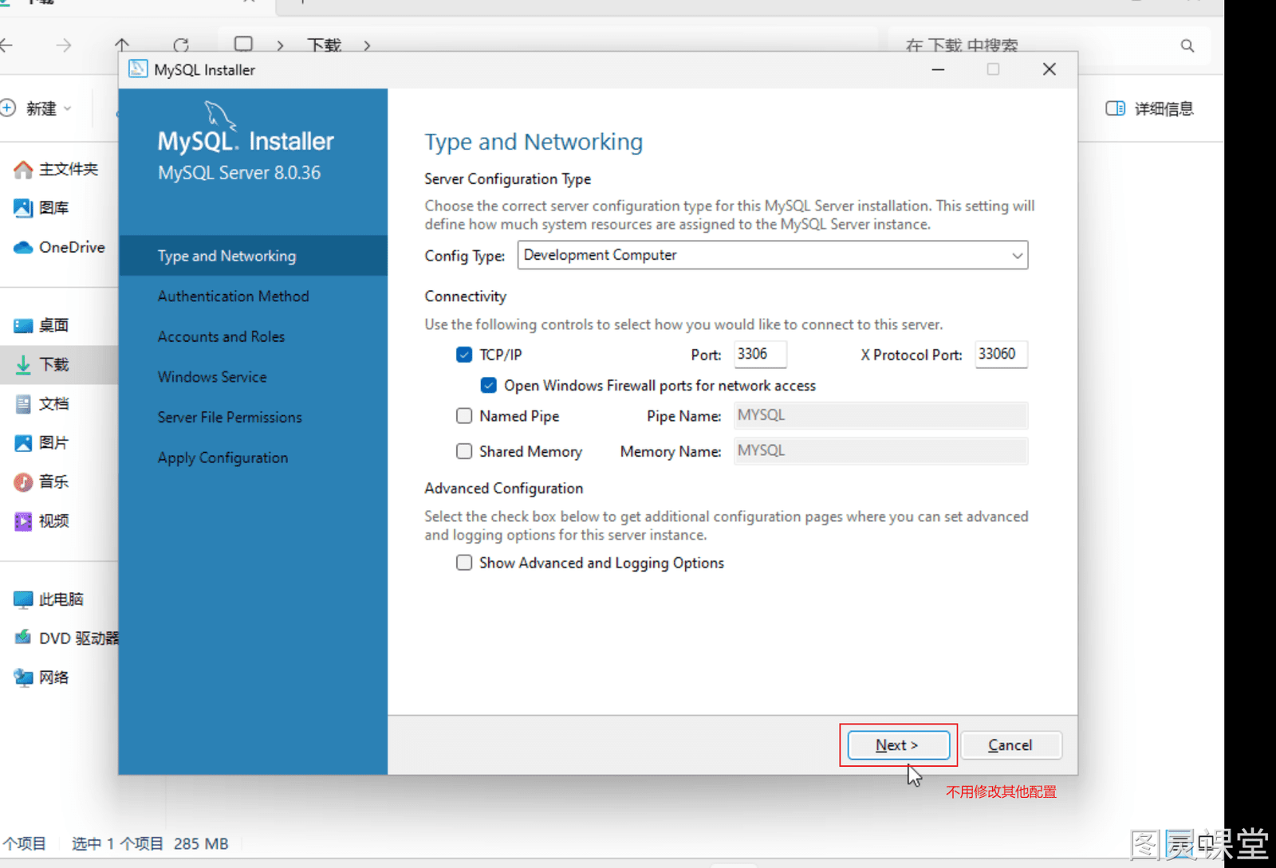Screen dimensions: 1276x868
Task: Click the address bar monitor icon in Explorer
Action: [243, 45]
